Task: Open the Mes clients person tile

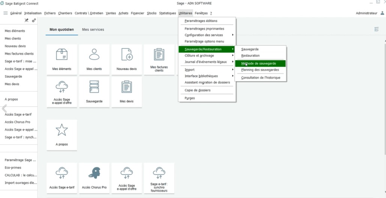Action: (x=94, y=60)
